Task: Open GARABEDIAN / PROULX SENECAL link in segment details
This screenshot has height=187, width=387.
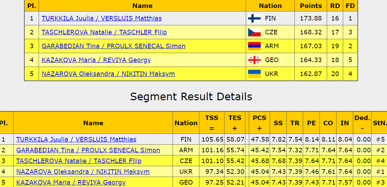Action: (x=88, y=150)
